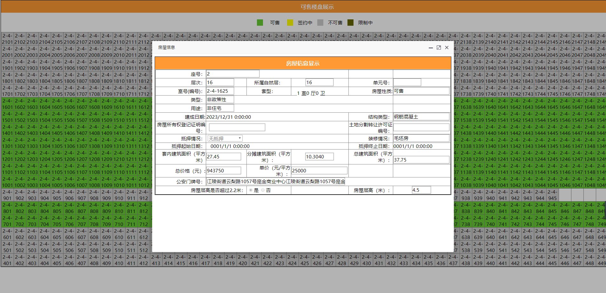Viewport: 606px width, 293px height.
Task: Select room cell 2-4-2101
Action: (7, 39)
